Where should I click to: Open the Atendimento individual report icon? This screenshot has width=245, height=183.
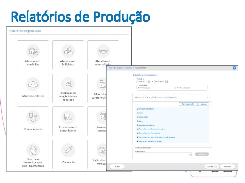pos(68,51)
